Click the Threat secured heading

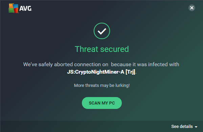(x=102, y=49)
